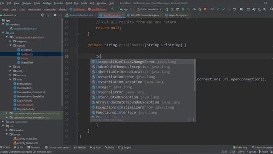
Task: Open activity_event.xml layout file
Action: pos(27,139)
